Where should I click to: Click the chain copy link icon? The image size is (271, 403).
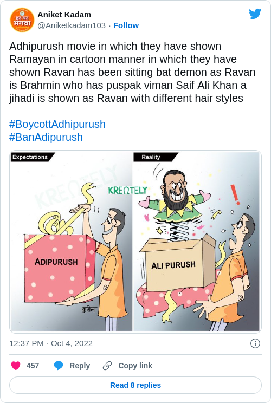[107, 366]
